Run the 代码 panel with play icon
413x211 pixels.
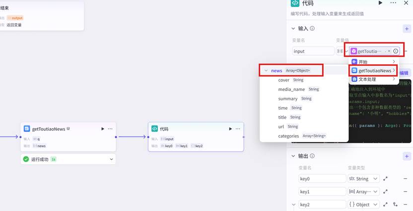(x=380, y=3)
